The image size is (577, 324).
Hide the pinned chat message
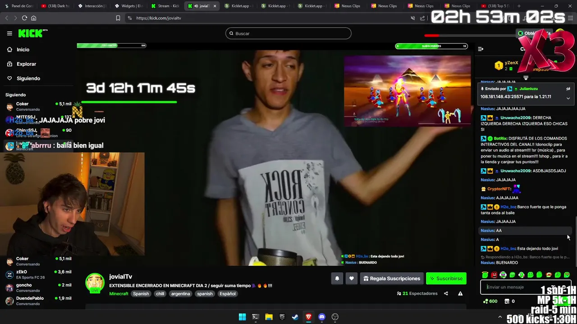[568, 89]
